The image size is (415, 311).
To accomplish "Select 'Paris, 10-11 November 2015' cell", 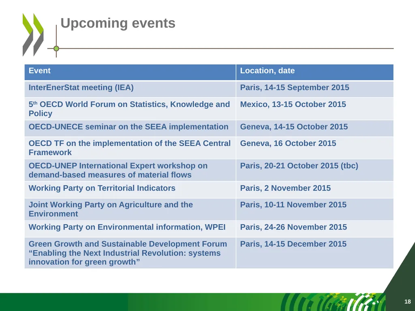I will coord(314,209).
